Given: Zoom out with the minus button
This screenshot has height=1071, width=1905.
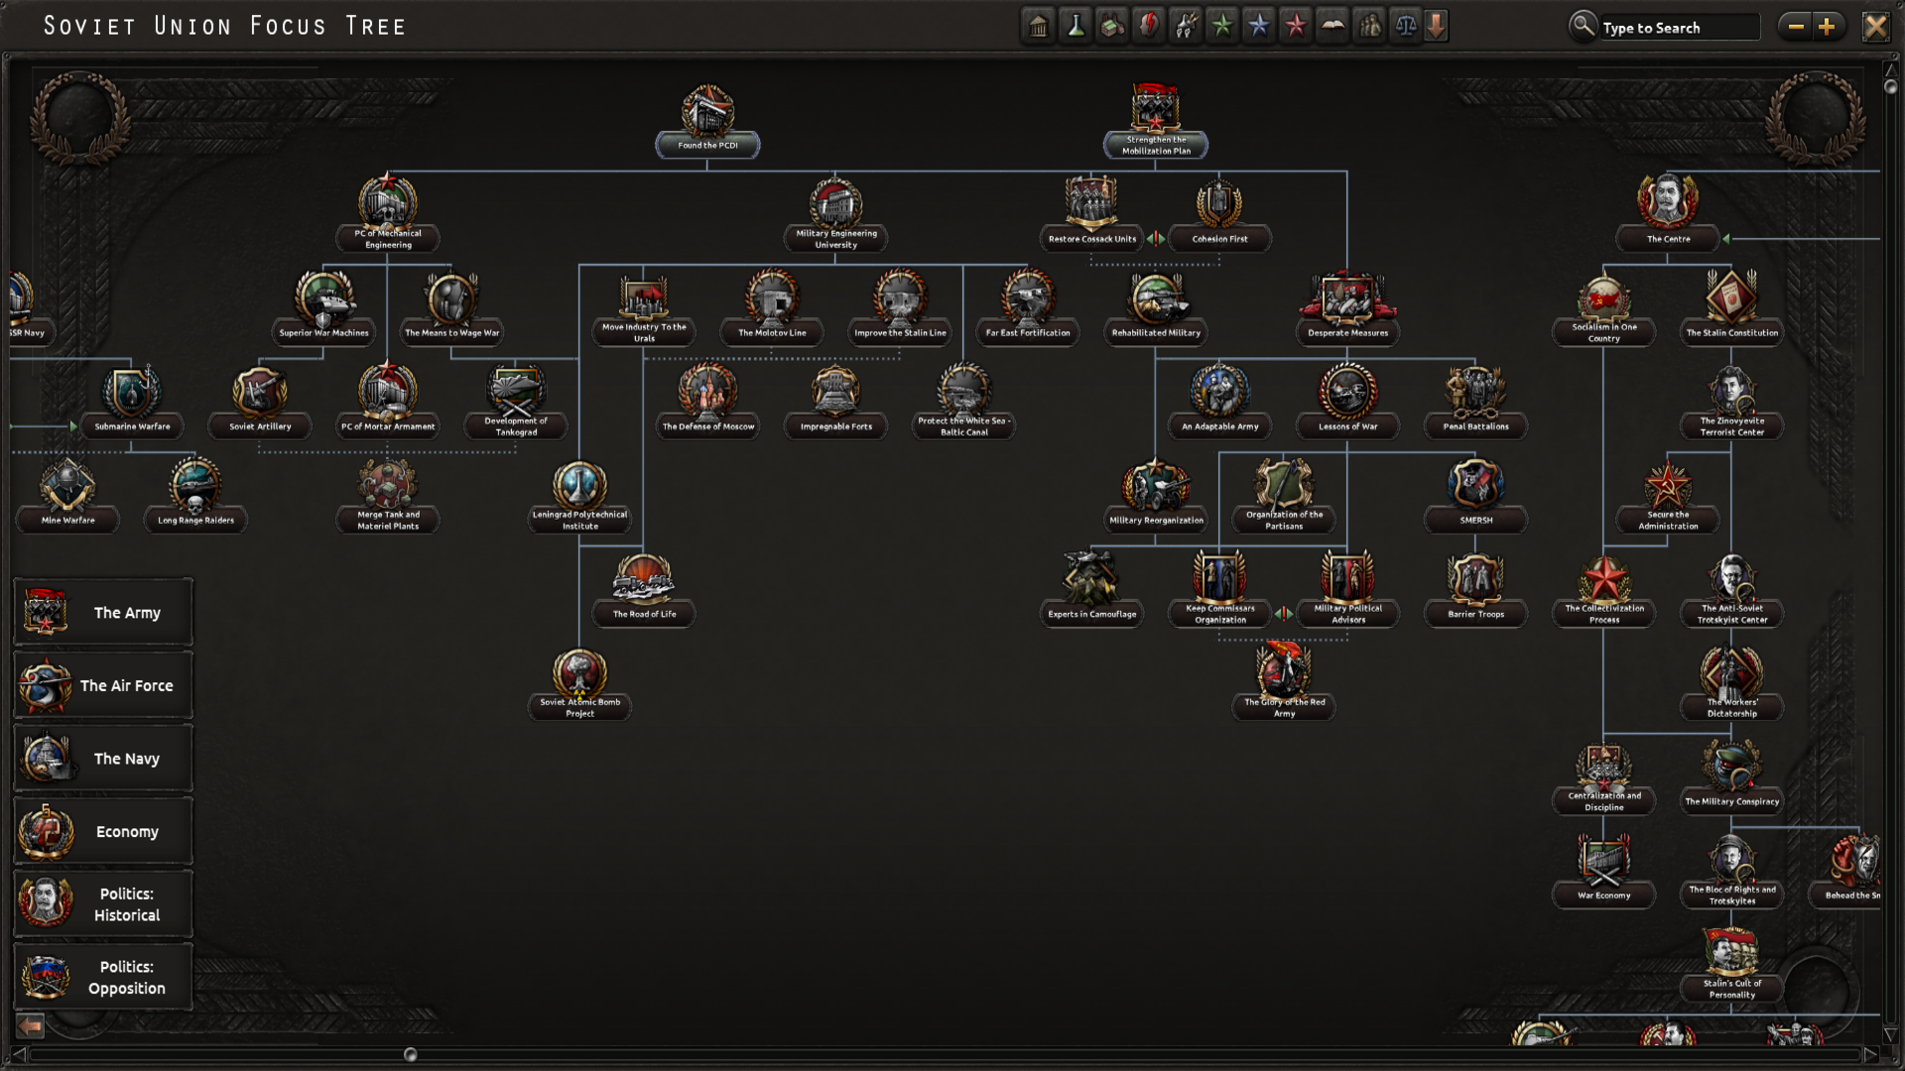Looking at the screenshot, I should pos(1795,27).
